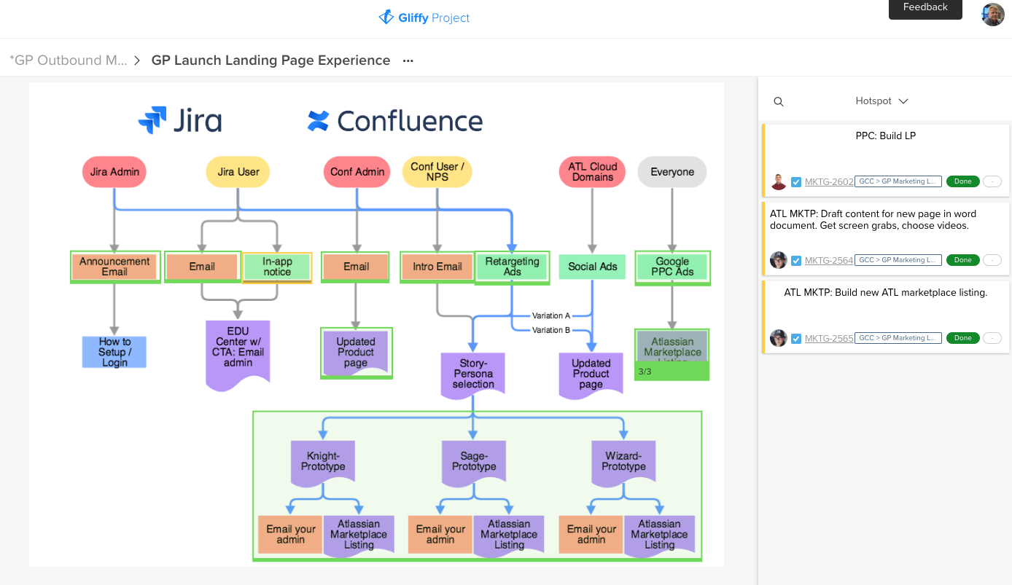Open the GCC > GP Marketing project selector
1012x585 pixels.
coord(898,181)
